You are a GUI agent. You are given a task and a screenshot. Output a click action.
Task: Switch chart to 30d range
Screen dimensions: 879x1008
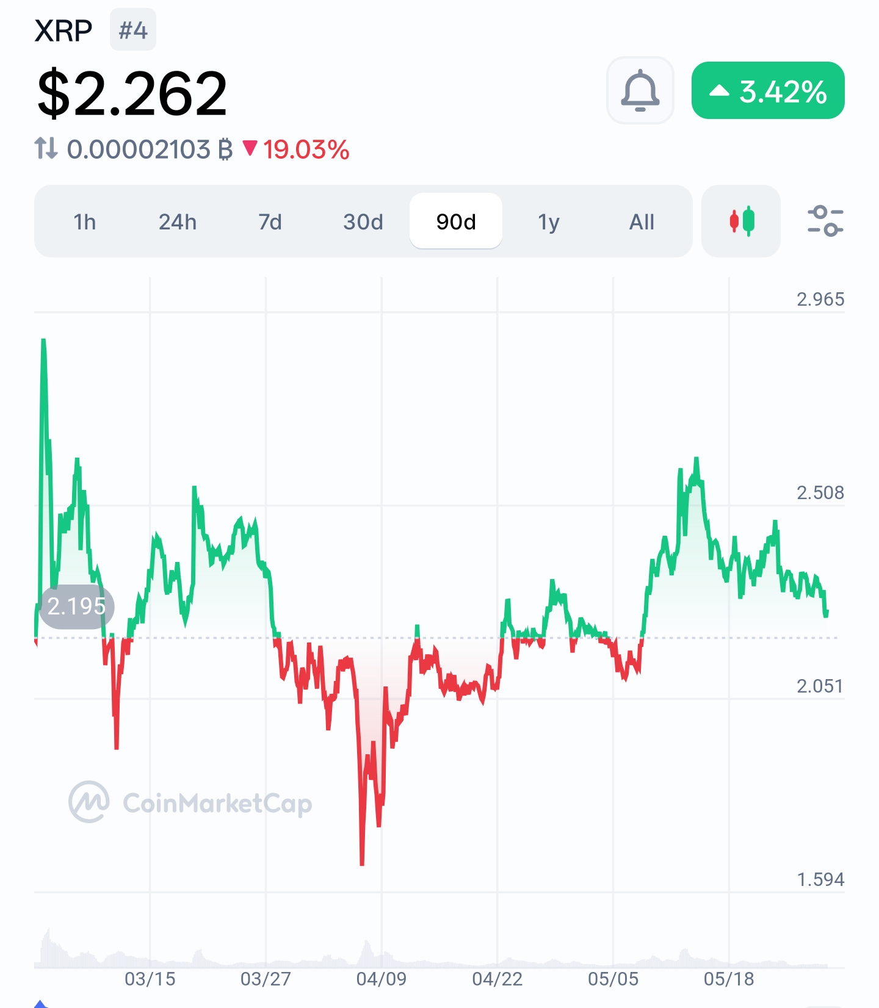point(363,221)
